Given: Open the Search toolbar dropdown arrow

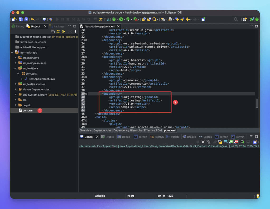Looking at the screenshot, I should click(x=158, y=20).
